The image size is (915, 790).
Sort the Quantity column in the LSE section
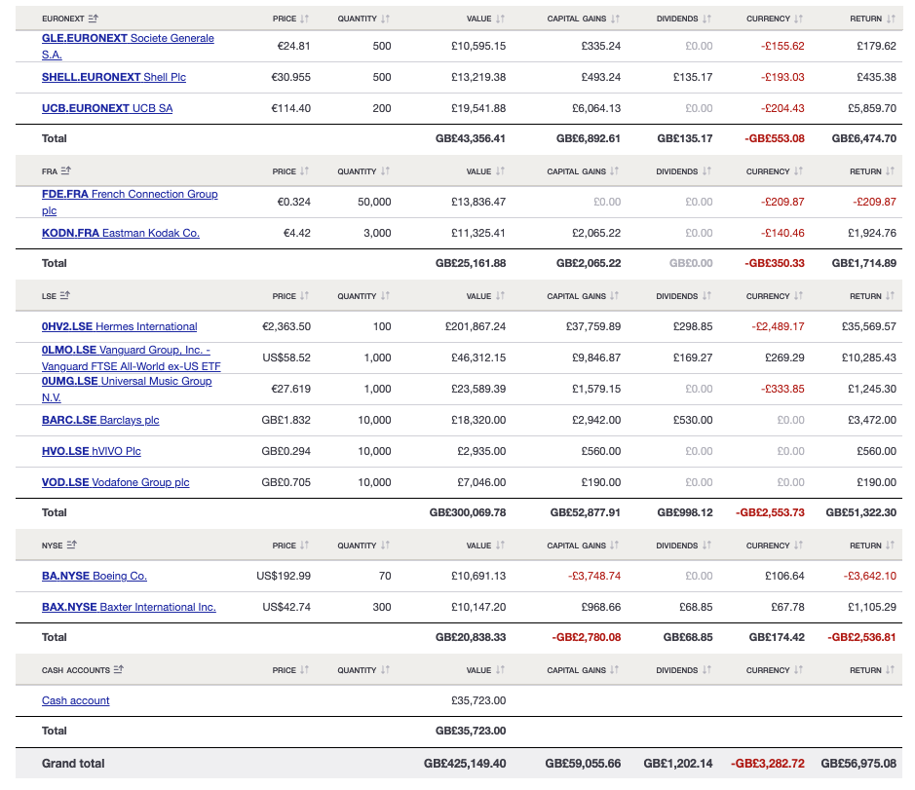(x=387, y=295)
